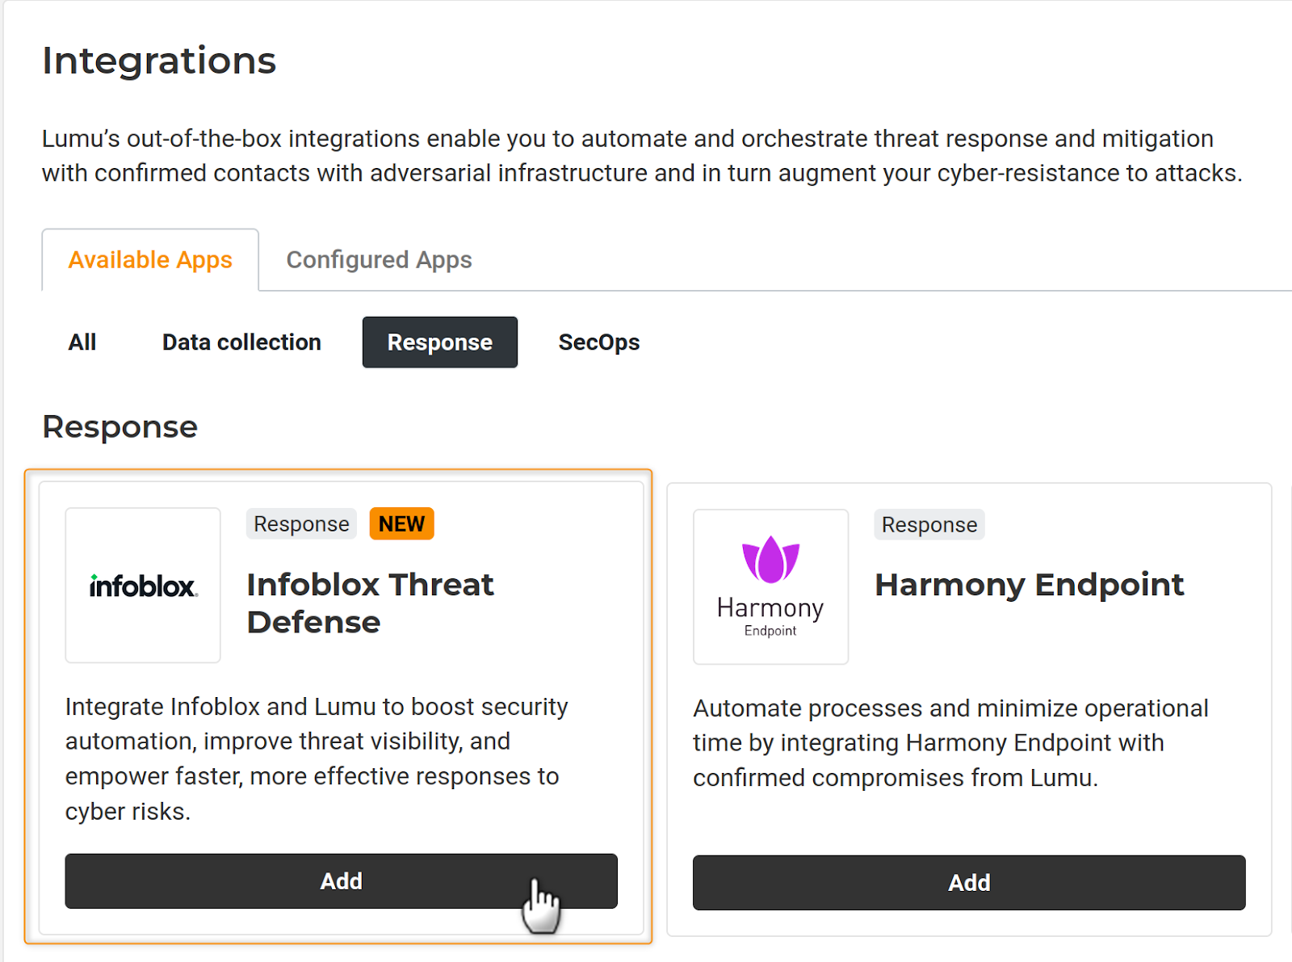This screenshot has height=962, width=1292.
Task: Click Response tag on the Harmony card
Action: 929,525
